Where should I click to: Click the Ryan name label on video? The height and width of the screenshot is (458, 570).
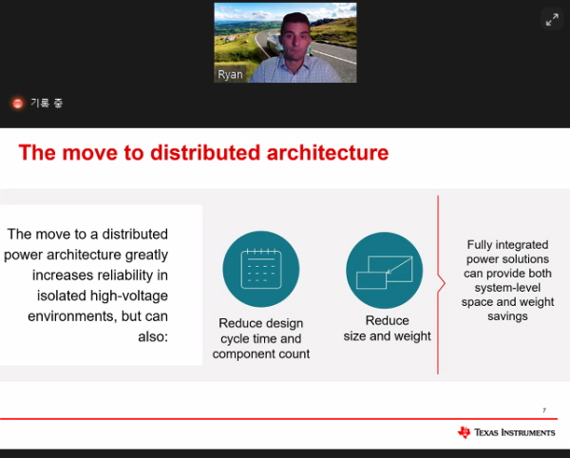point(230,74)
